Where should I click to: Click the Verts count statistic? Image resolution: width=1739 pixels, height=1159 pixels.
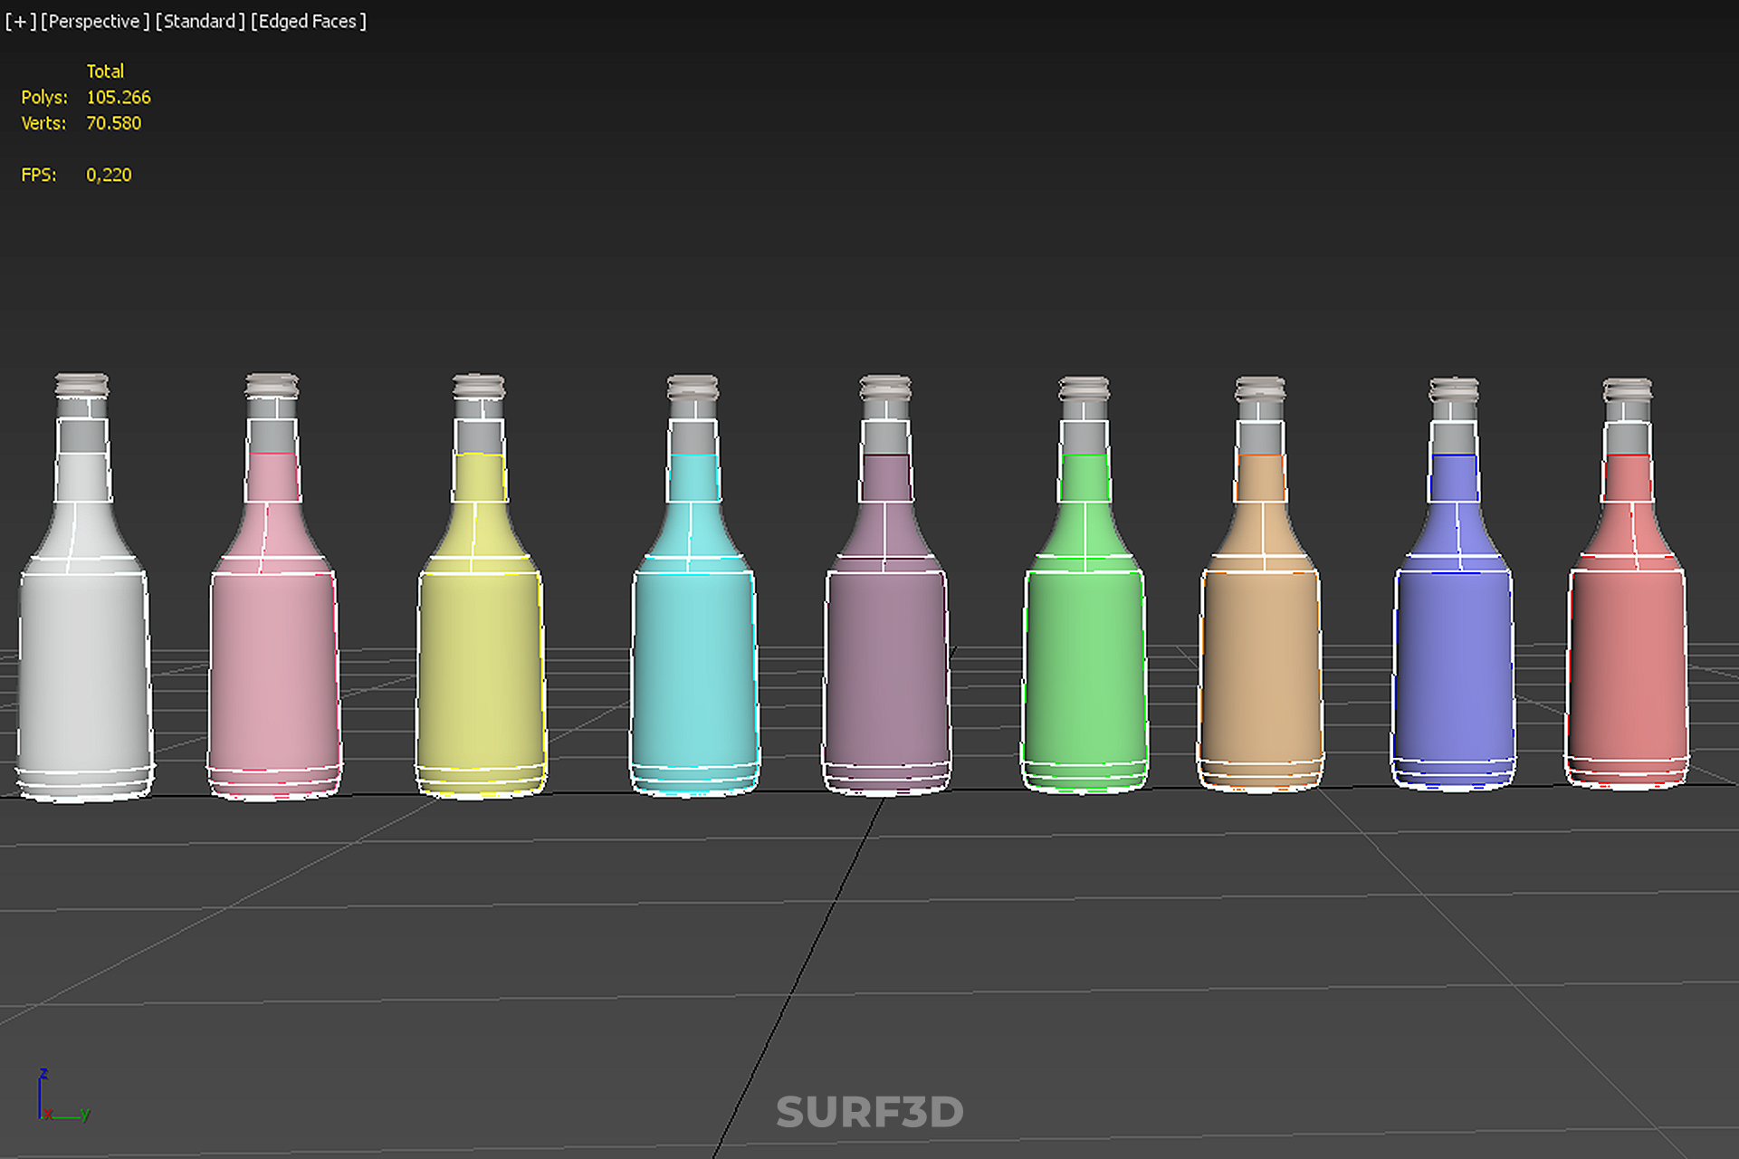pos(113,123)
